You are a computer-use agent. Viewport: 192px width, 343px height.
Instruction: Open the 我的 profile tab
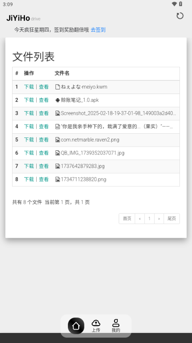(116, 325)
